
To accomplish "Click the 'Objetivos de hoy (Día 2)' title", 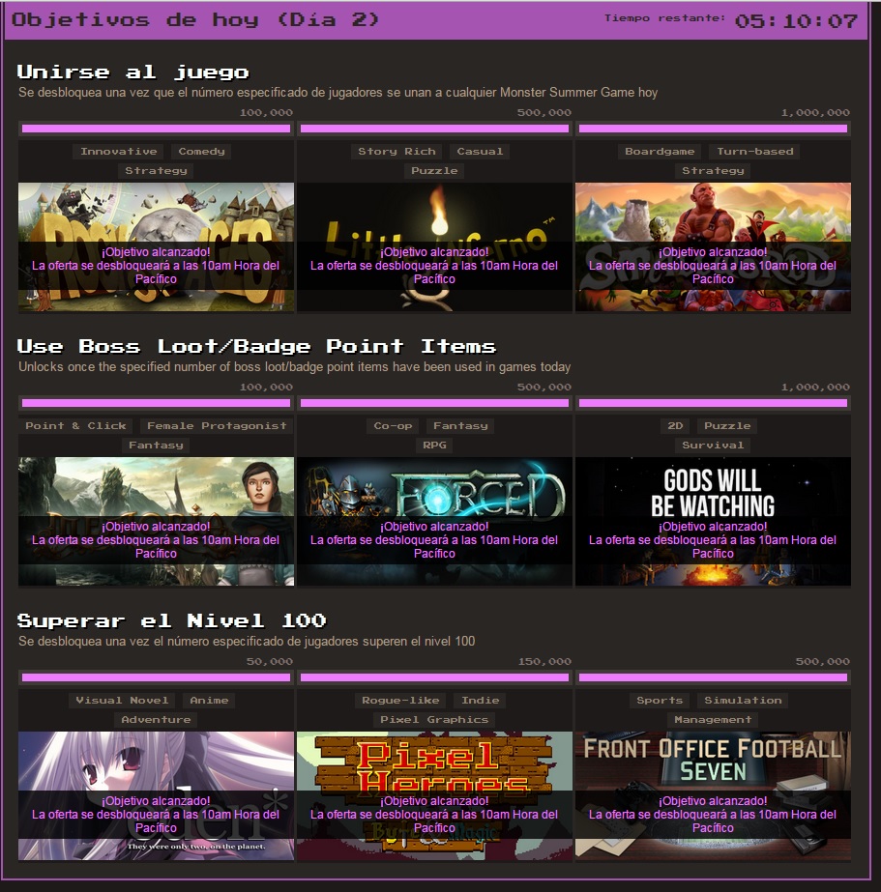I will point(195,20).
